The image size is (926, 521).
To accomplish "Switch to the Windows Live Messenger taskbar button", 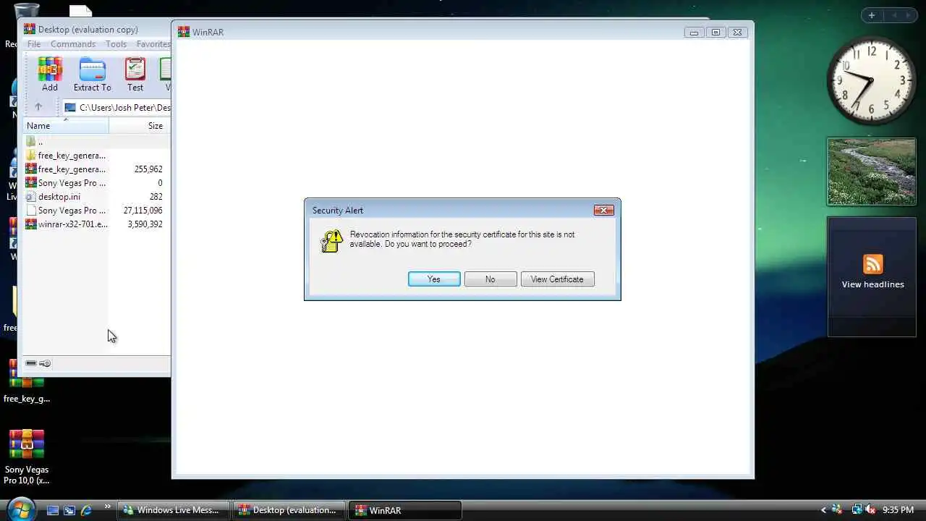I will (x=173, y=510).
